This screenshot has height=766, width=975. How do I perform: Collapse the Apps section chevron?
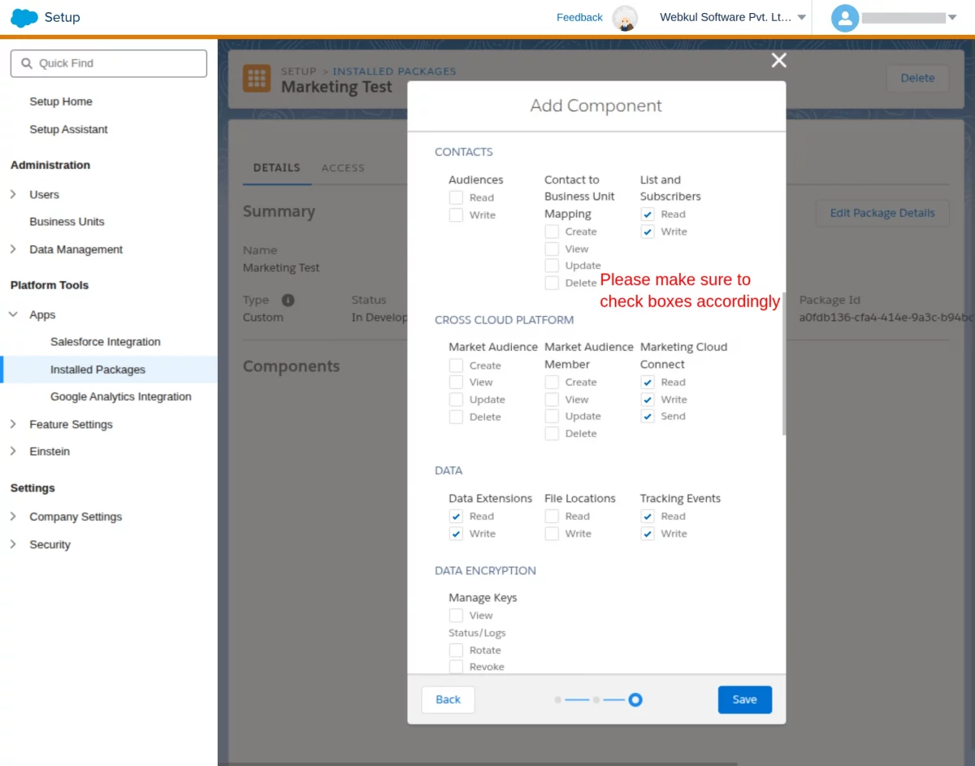click(x=13, y=314)
